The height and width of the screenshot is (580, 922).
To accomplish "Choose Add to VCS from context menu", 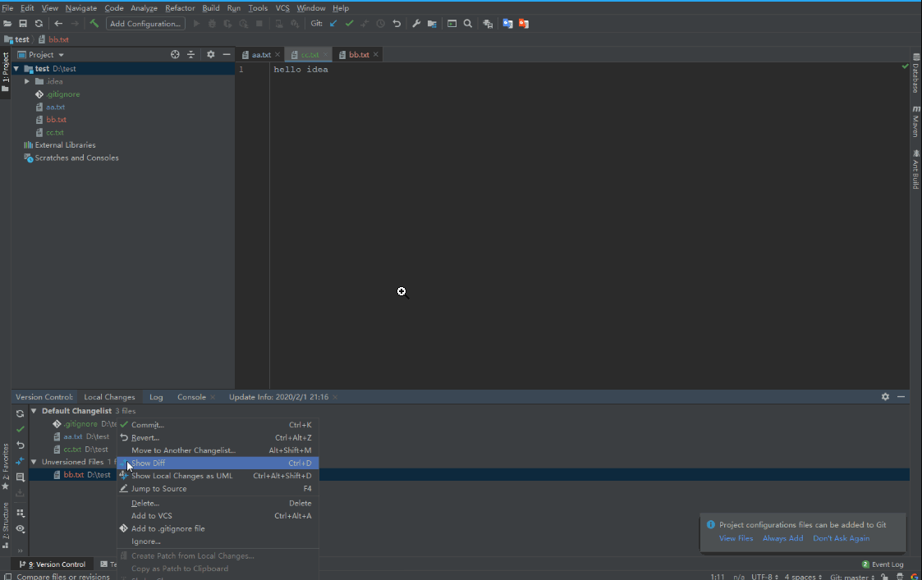I will [218, 516].
